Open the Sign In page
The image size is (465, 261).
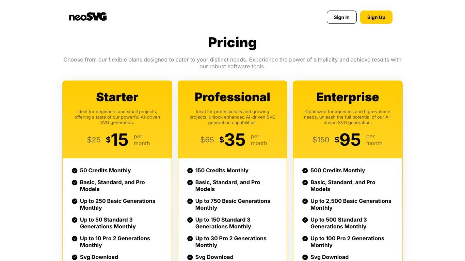(x=341, y=17)
